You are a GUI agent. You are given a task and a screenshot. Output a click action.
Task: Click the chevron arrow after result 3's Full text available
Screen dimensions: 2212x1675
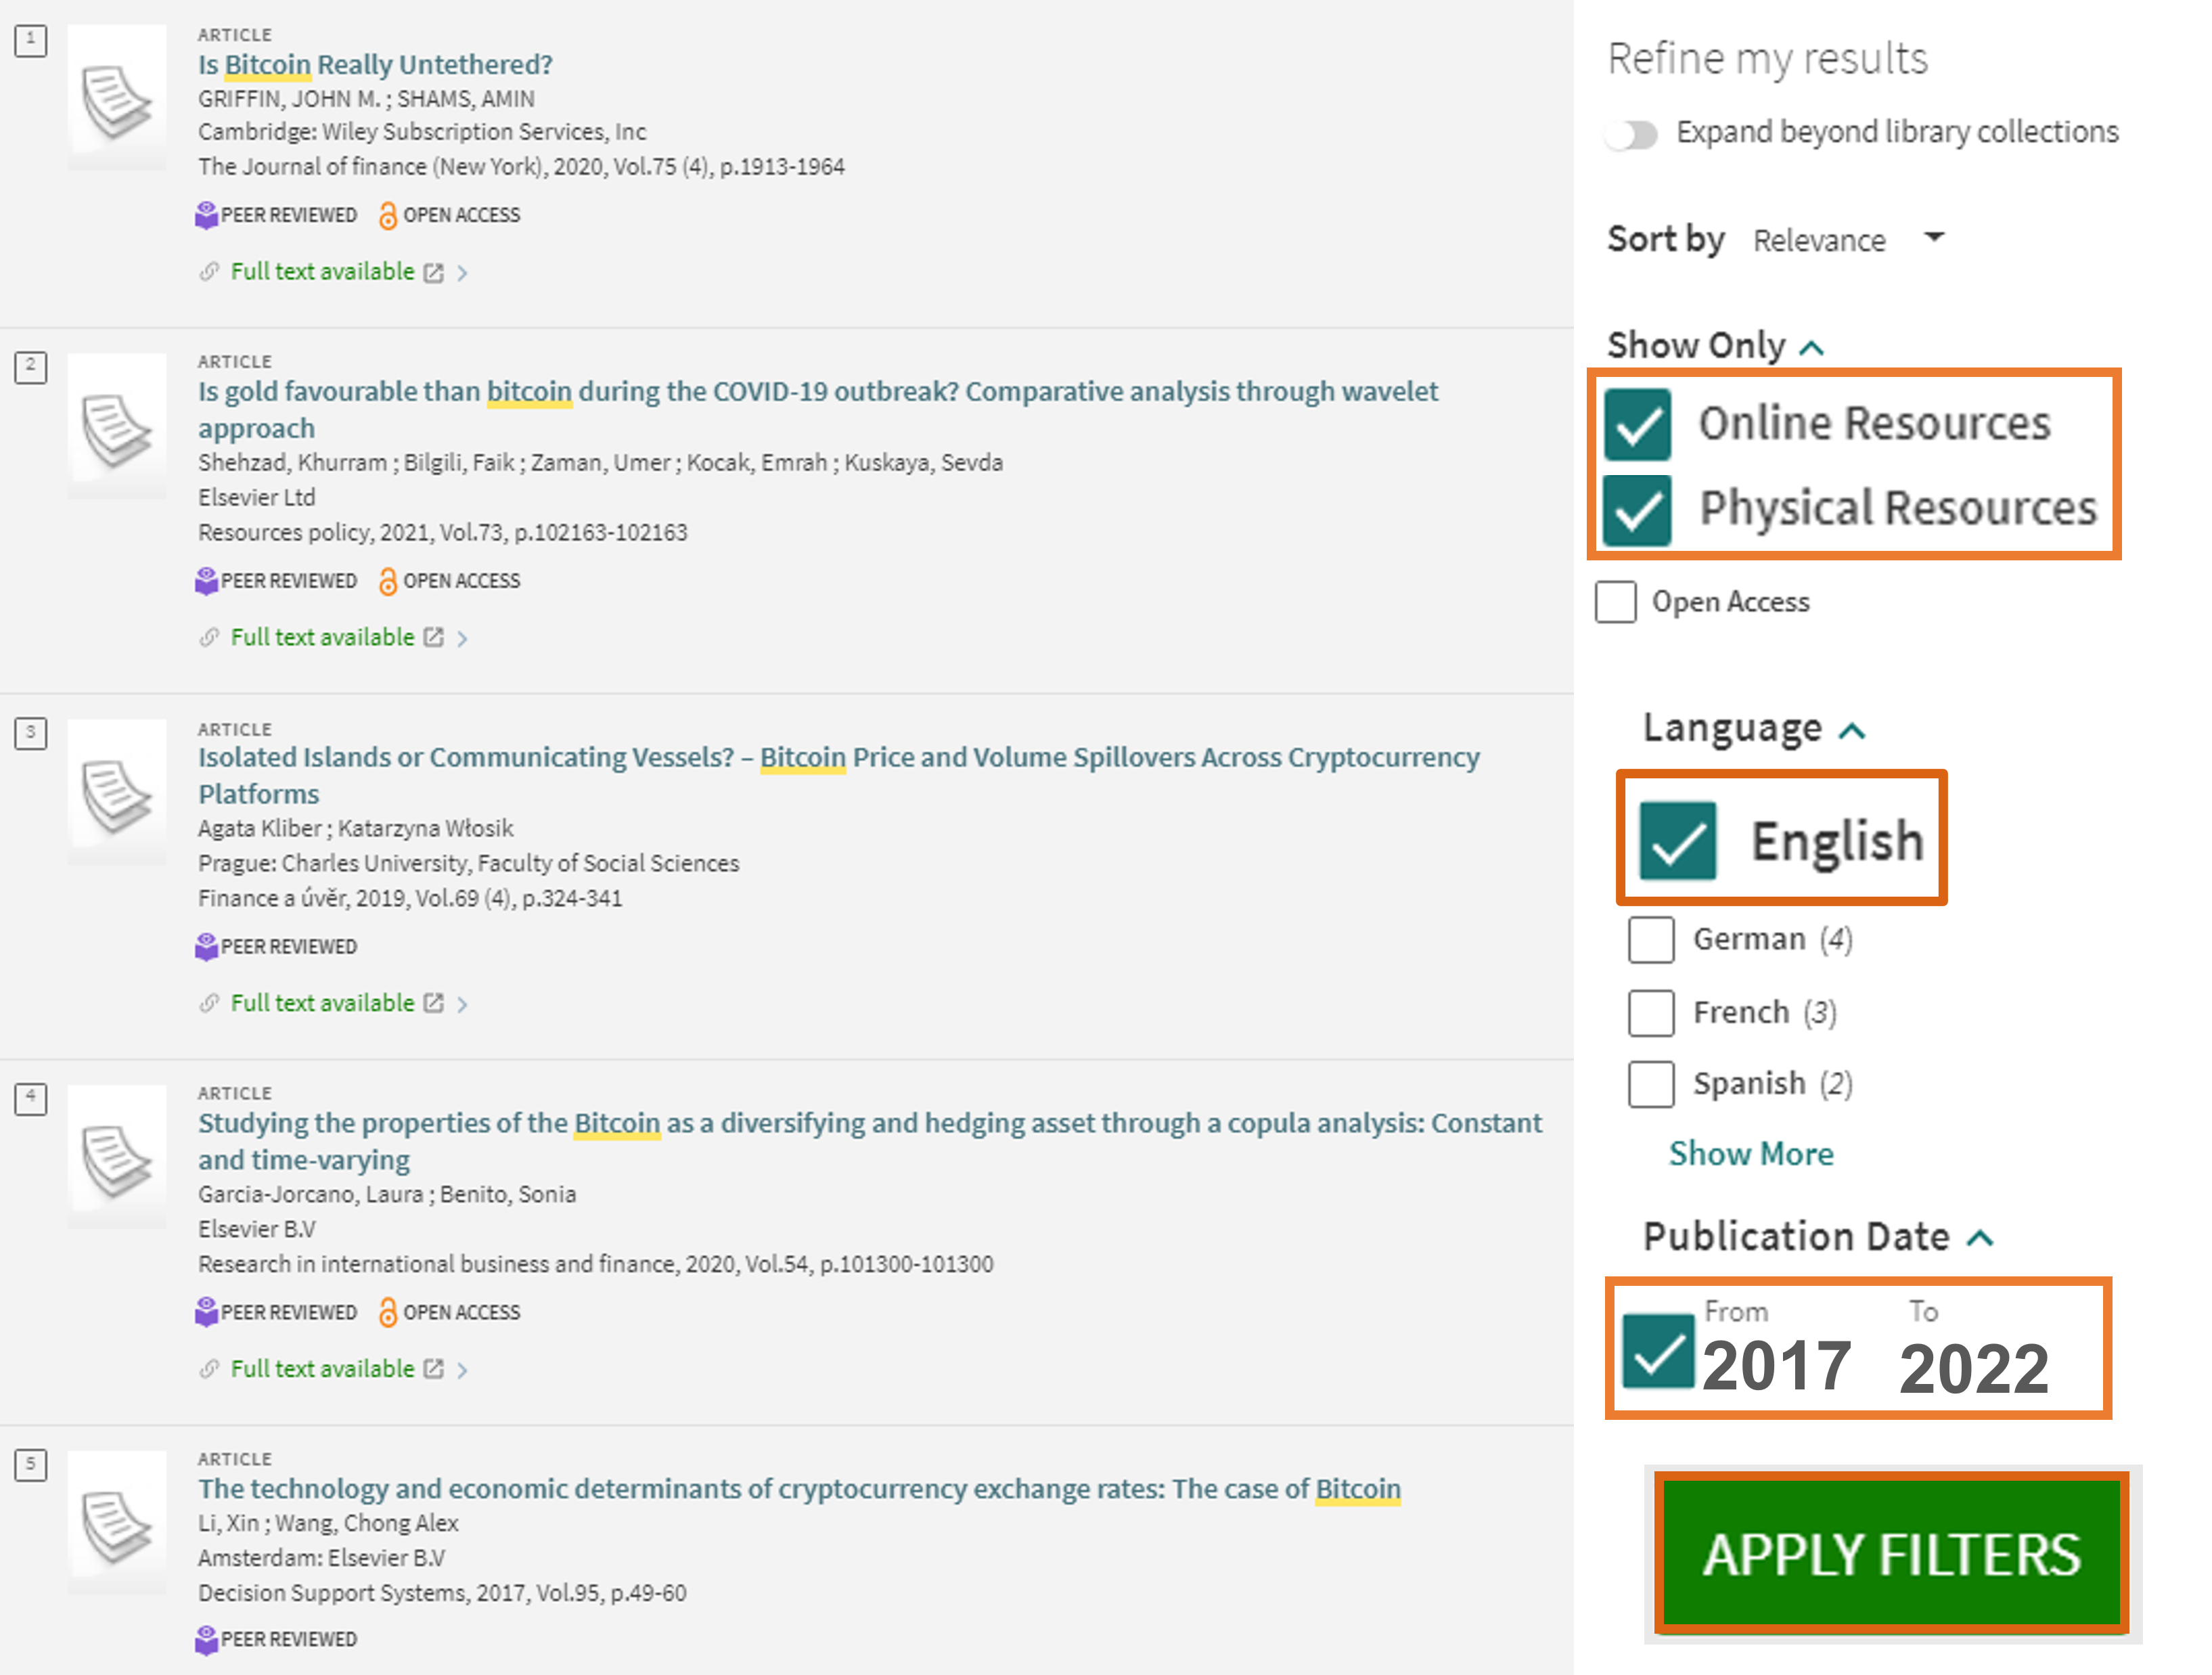point(463,1003)
